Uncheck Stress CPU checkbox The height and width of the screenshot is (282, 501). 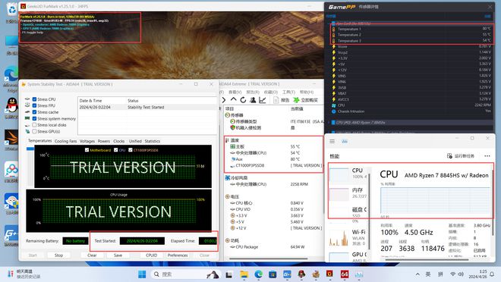point(34,99)
